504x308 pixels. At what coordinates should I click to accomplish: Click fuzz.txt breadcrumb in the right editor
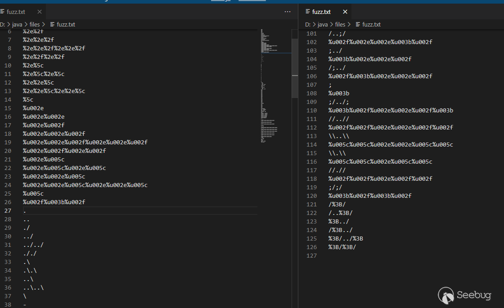pos(371,24)
